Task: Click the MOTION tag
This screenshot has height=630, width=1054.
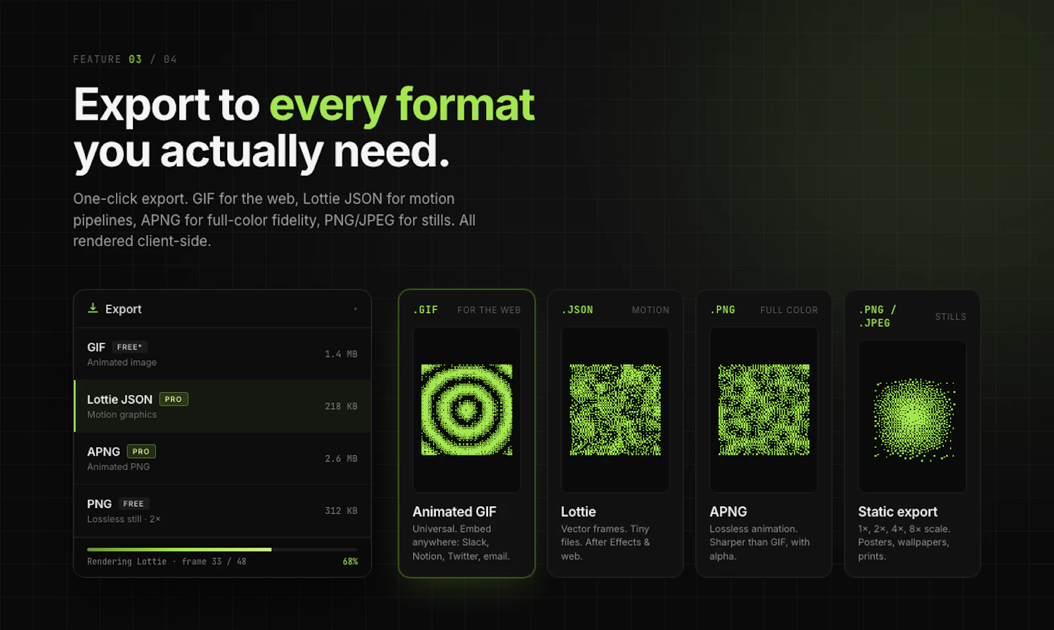Action: click(x=650, y=310)
